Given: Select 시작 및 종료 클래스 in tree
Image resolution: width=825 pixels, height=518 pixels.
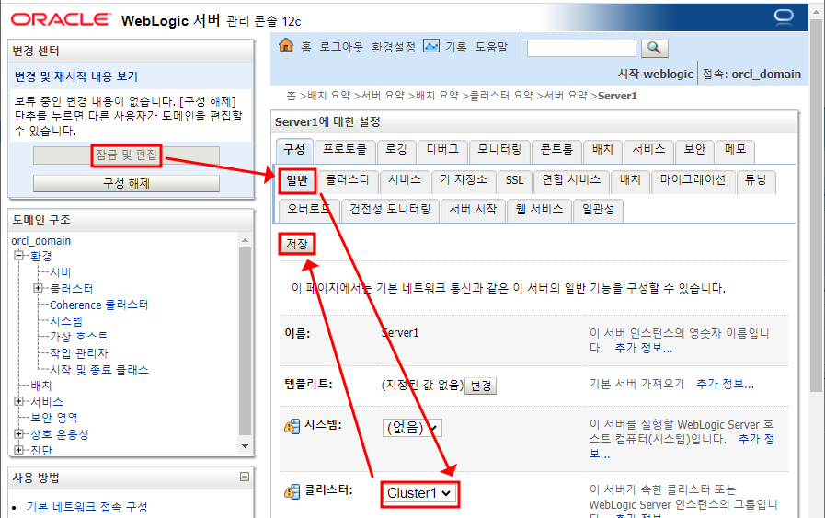Looking at the screenshot, I should point(99,370).
